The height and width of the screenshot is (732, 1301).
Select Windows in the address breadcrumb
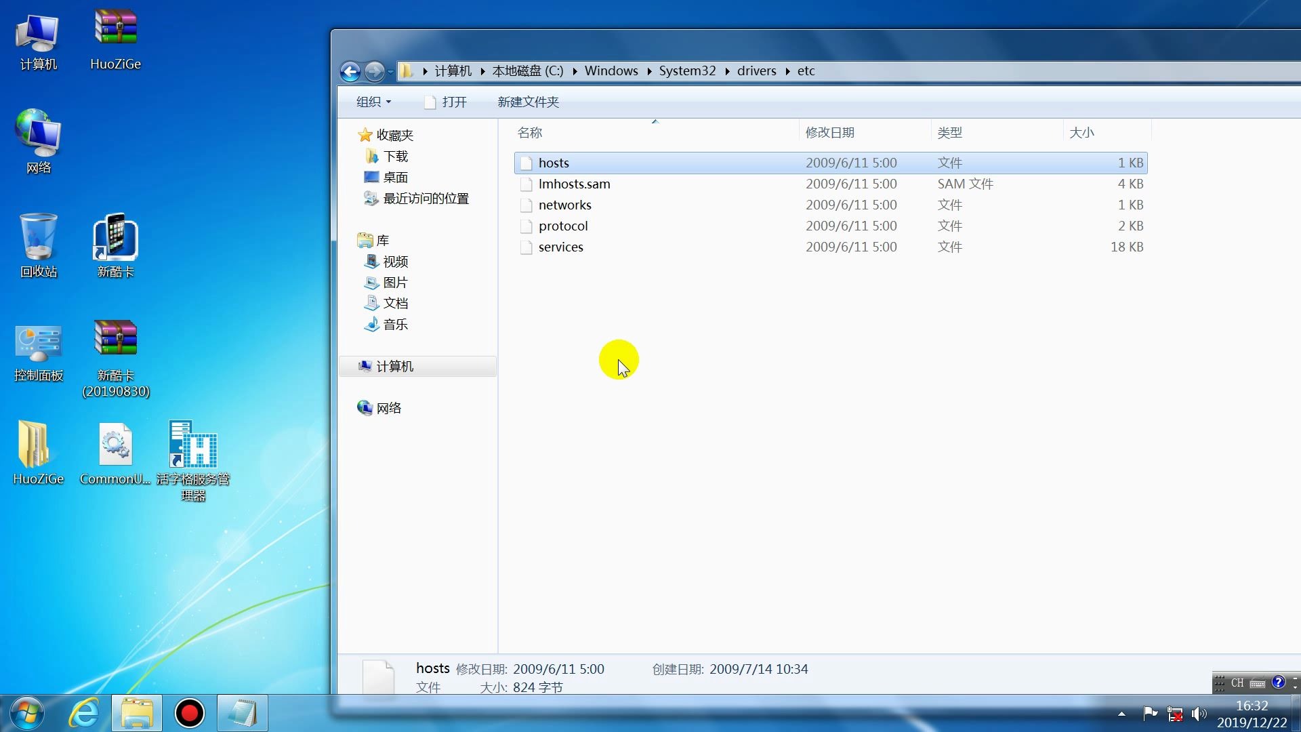click(x=611, y=70)
